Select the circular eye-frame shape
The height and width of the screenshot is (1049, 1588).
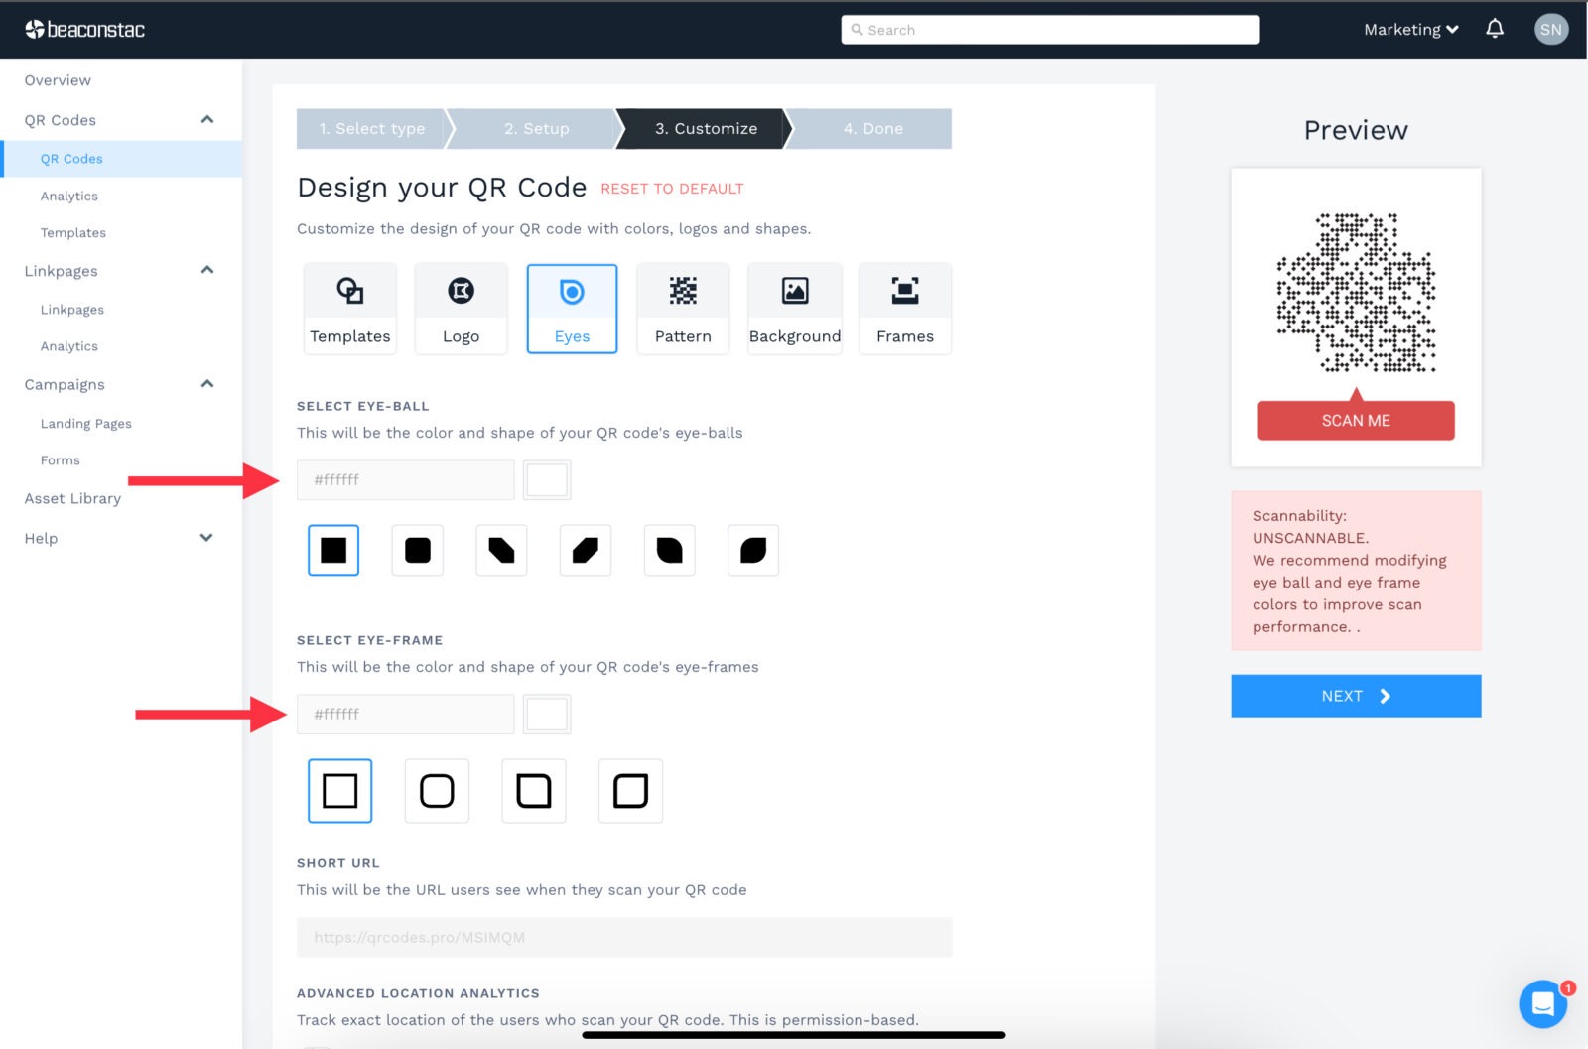click(437, 791)
